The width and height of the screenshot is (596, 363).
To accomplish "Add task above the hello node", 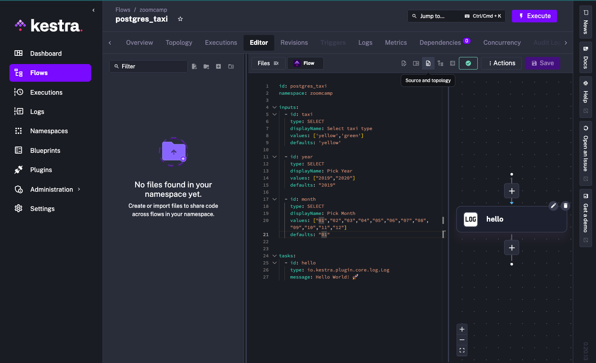I will [x=512, y=191].
